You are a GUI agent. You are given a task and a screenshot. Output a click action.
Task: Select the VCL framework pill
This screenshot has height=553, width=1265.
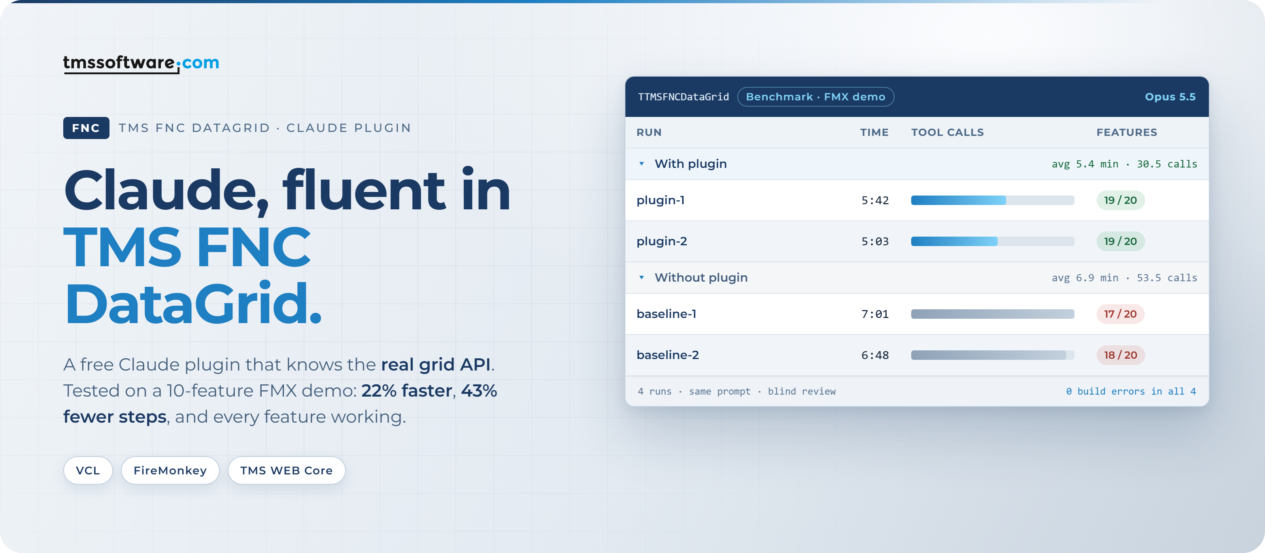point(88,470)
